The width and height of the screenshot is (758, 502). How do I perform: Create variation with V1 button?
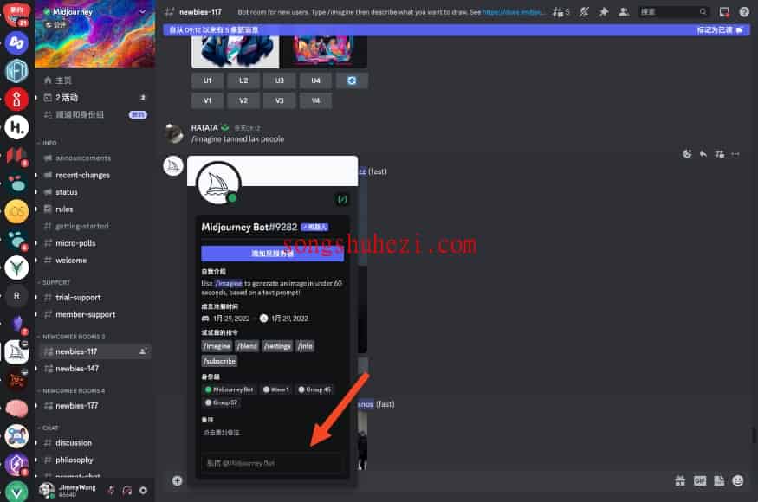207,100
